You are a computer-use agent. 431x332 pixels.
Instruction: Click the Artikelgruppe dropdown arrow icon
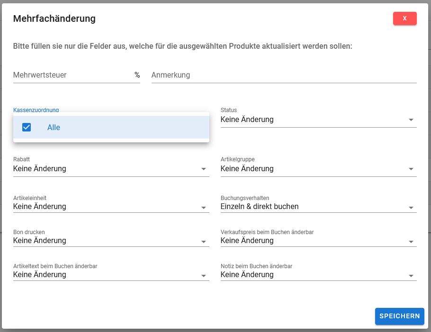click(411, 169)
